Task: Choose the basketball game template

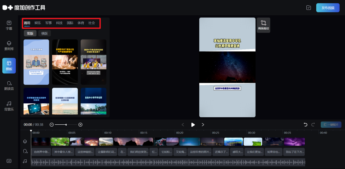Action: 94,62
